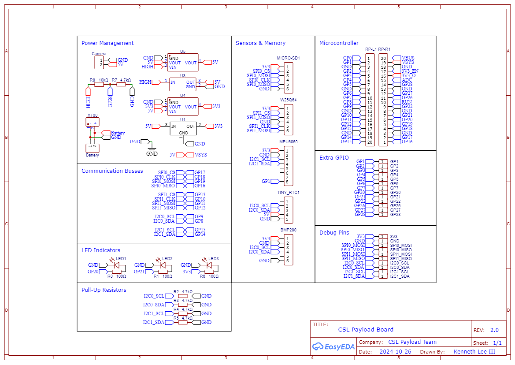515x365 pixels.
Task: Click the CSL Payload Board title text
Action: tap(365, 330)
